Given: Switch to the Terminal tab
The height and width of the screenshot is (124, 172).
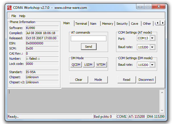Looking at the screenshot, I should pos(81,24).
